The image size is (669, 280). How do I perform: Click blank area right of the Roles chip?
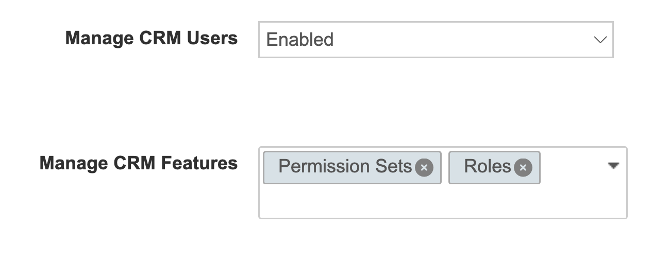tap(572, 167)
